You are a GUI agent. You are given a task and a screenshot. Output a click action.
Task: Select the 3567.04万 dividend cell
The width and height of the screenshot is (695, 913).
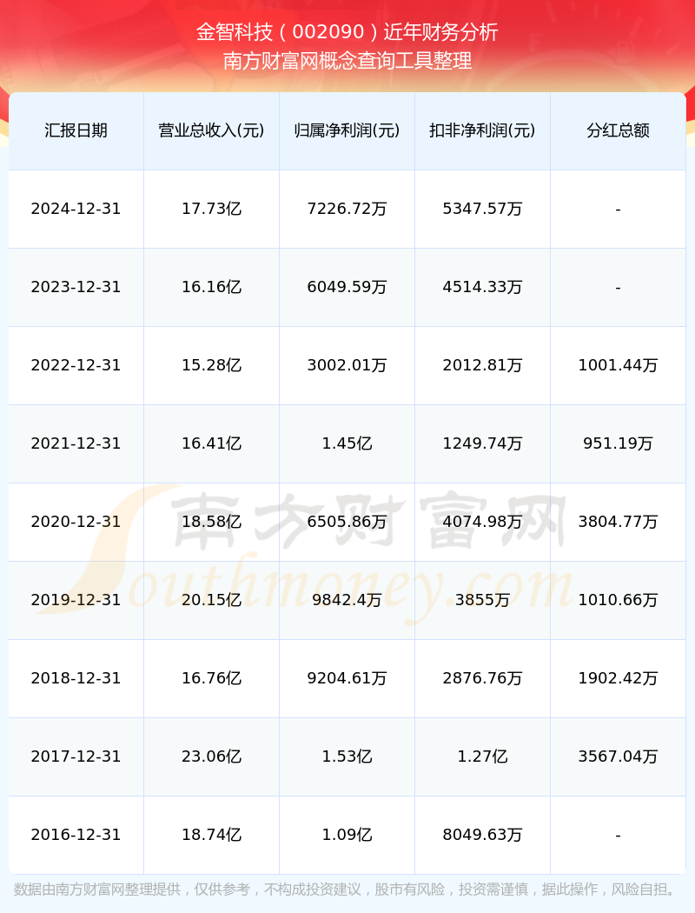point(619,756)
